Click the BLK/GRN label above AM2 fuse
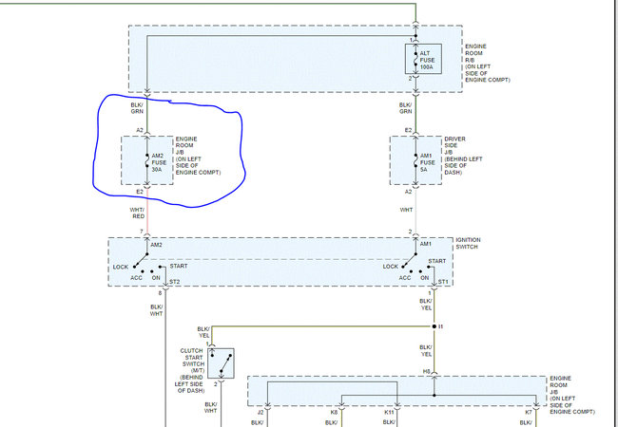 coord(137,108)
